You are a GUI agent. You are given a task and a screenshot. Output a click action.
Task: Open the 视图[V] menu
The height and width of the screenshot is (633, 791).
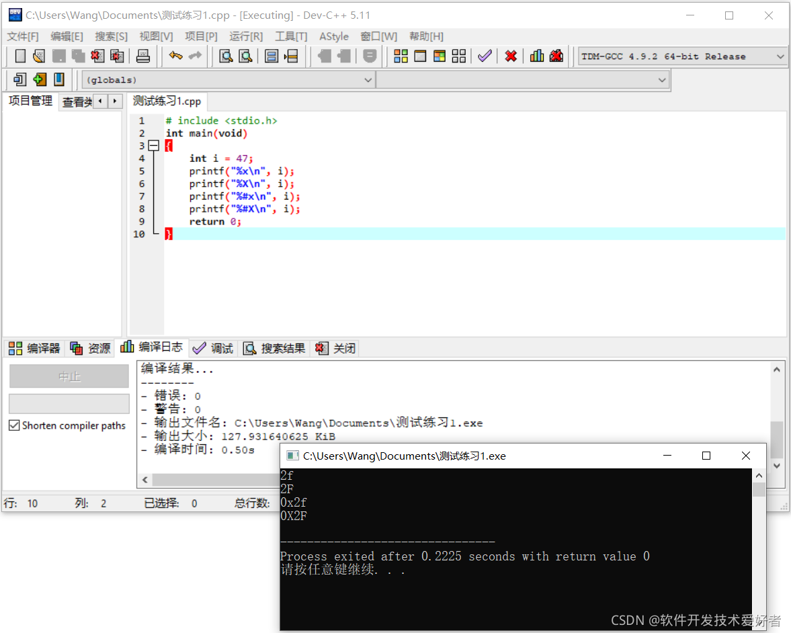(156, 36)
